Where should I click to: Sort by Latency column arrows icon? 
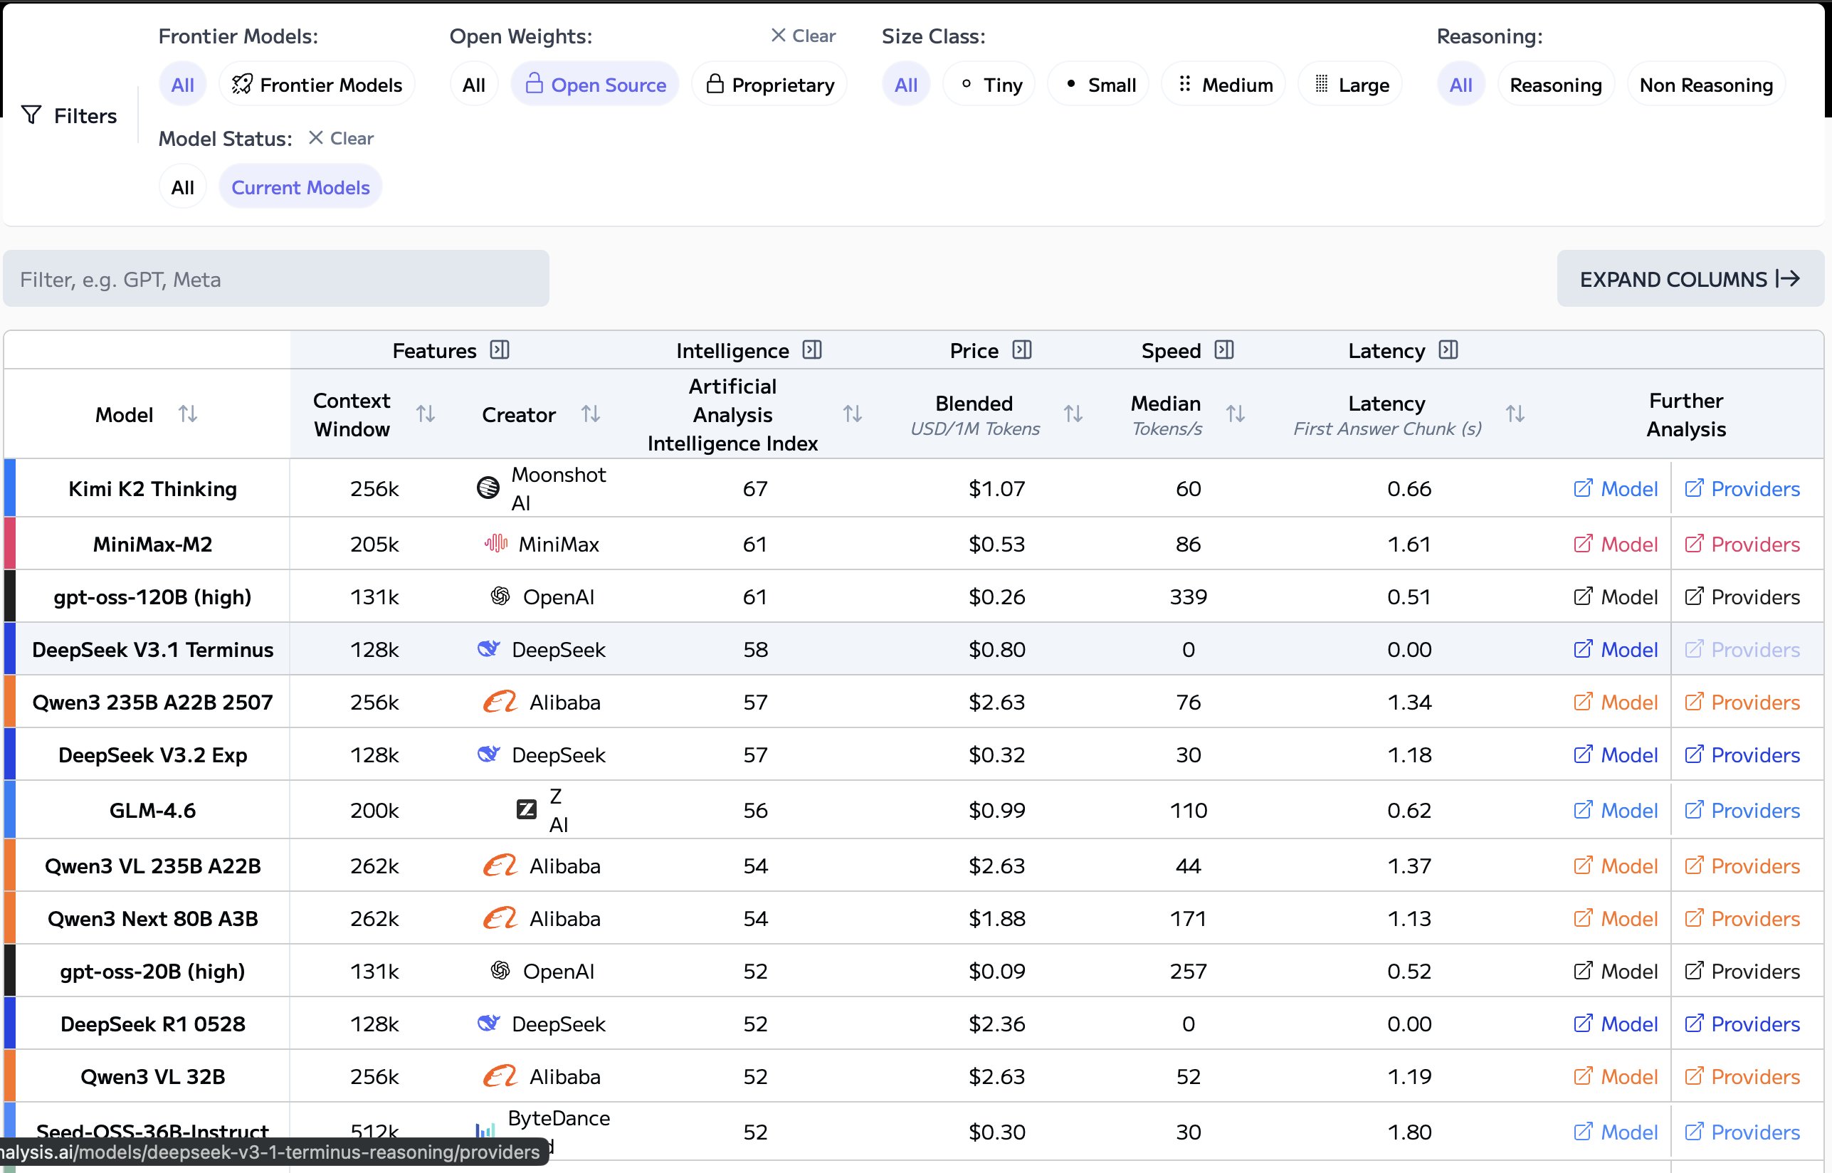[1515, 414]
